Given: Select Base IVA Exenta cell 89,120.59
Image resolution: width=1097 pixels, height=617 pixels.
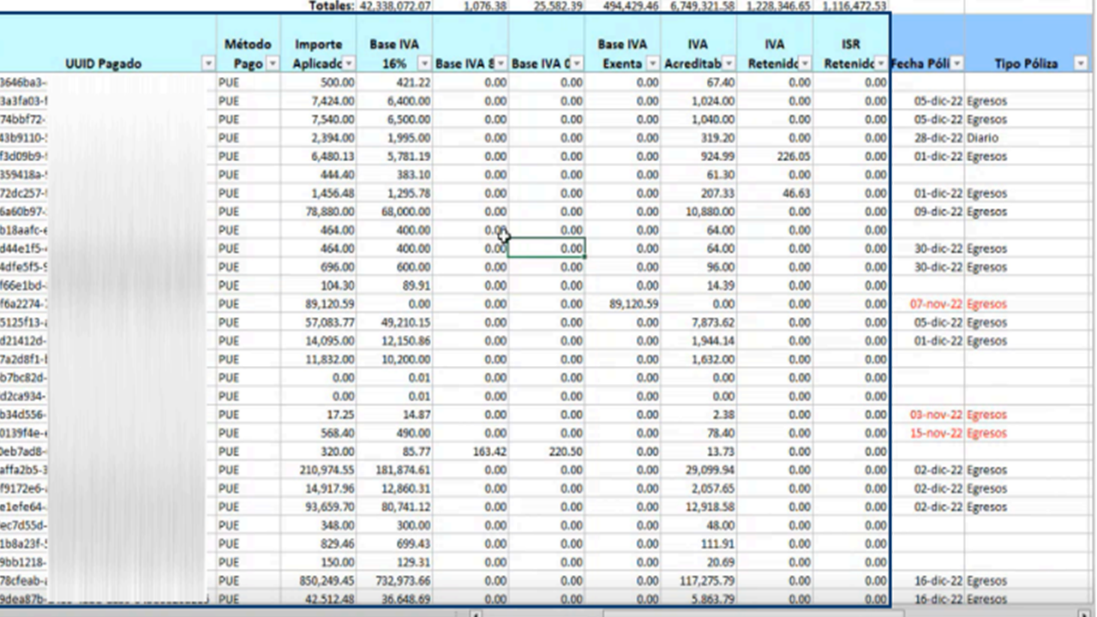Looking at the screenshot, I should tap(623, 304).
